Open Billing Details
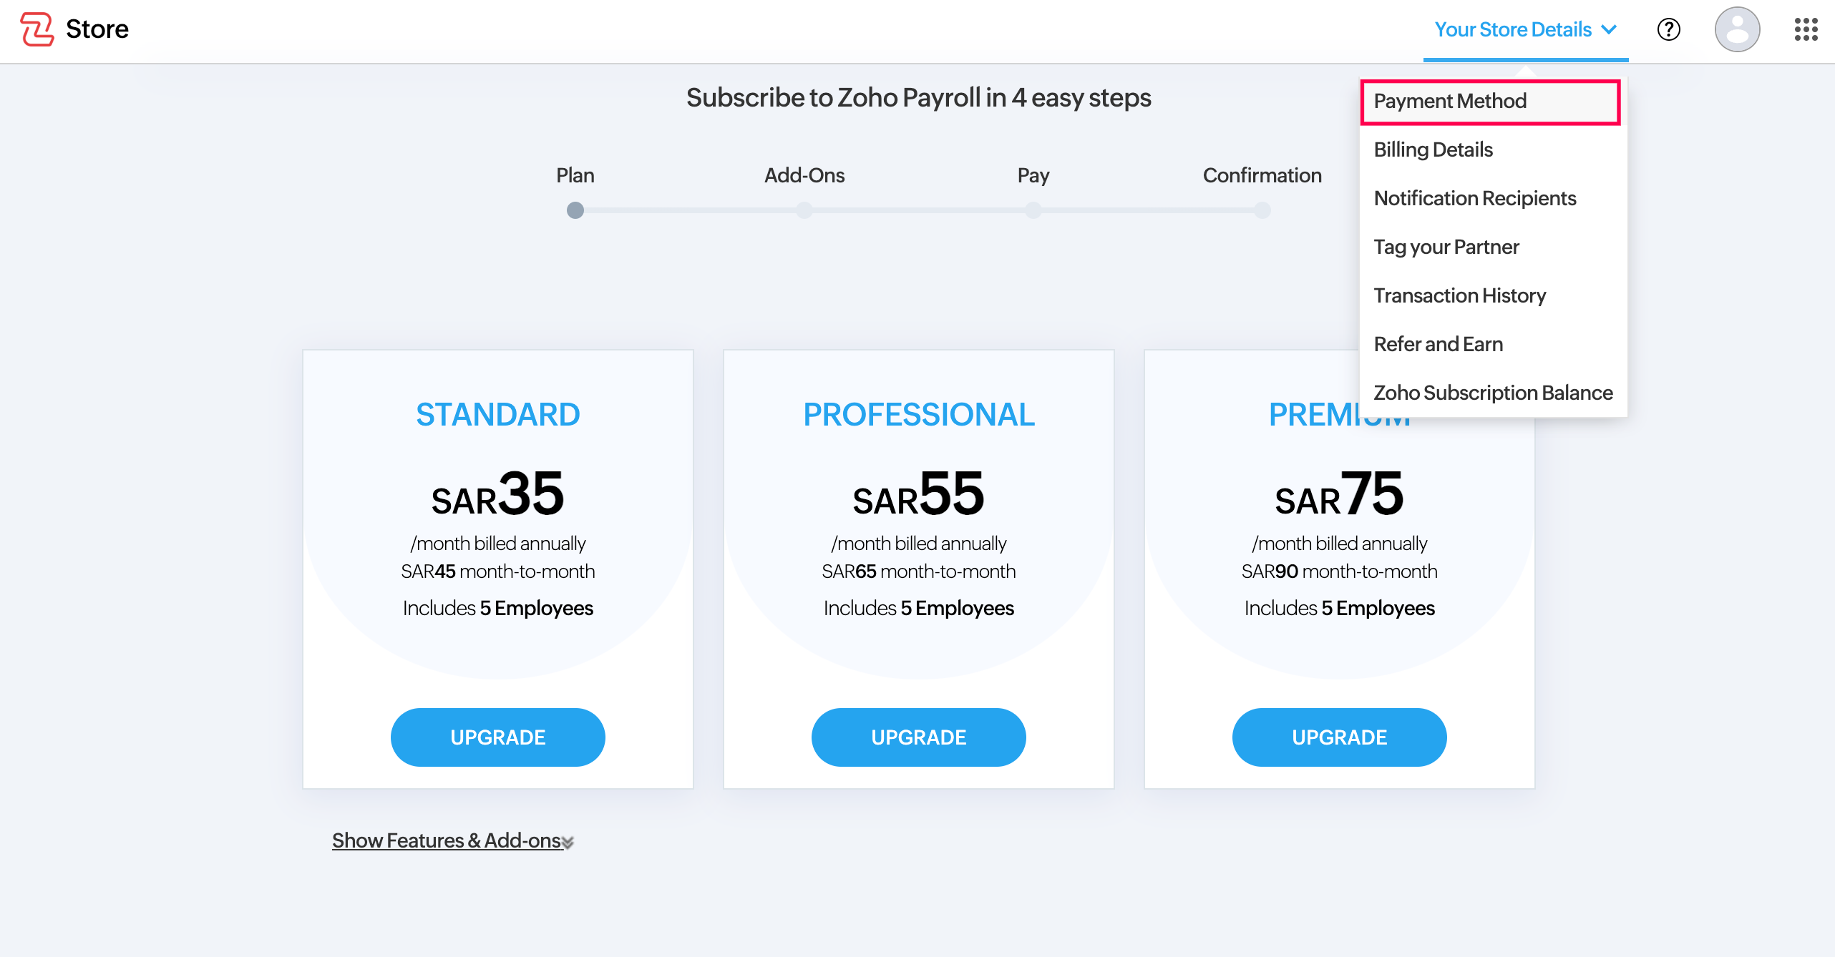 coord(1433,149)
